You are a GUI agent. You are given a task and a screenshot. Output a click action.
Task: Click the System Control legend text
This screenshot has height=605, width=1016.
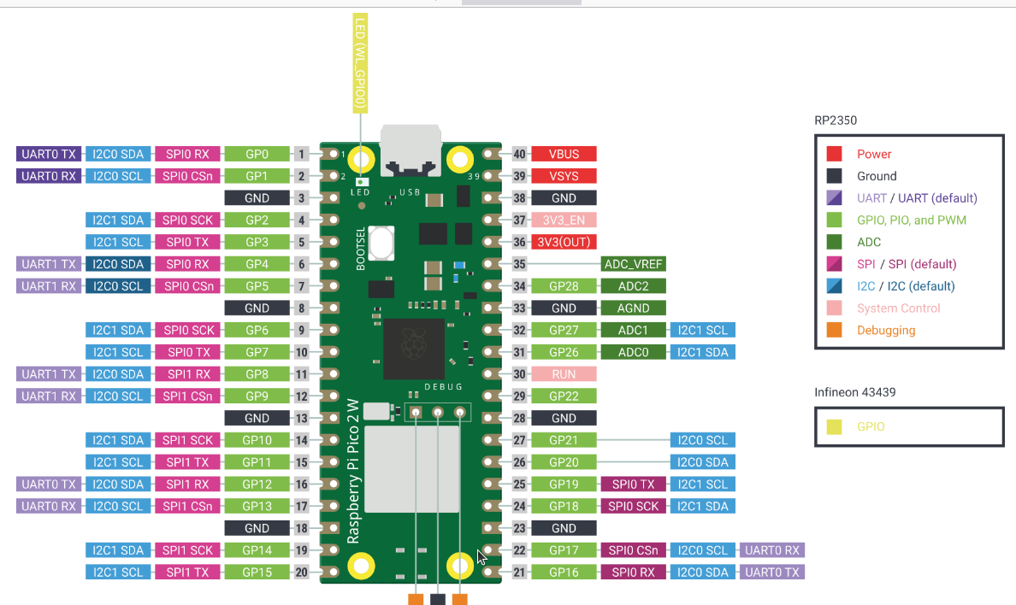898,308
